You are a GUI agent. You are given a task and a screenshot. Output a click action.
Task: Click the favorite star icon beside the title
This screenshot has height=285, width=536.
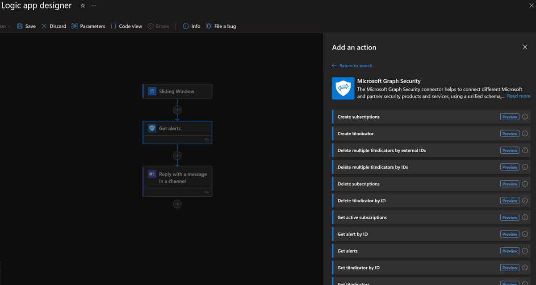pyautogui.click(x=83, y=6)
